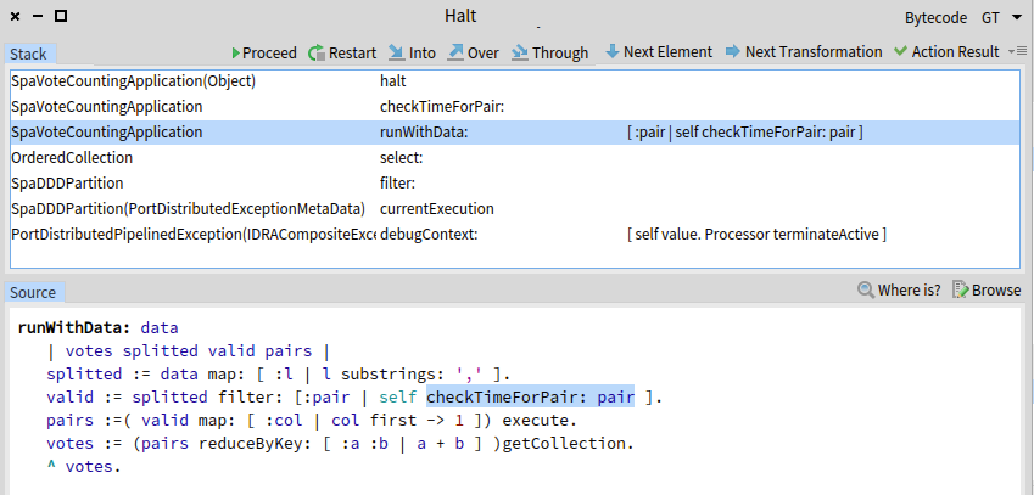The image size is (1034, 495).
Task: Click the temporaries declaration line
Action: click(189, 351)
